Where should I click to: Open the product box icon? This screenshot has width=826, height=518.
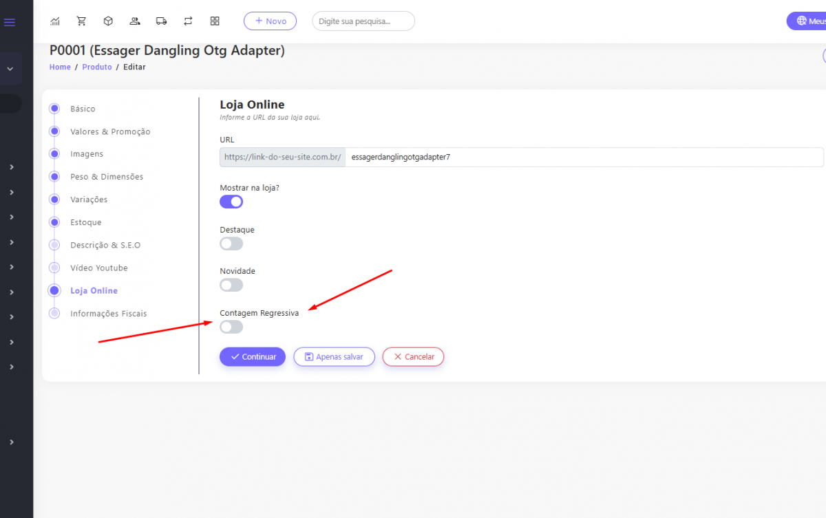point(108,21)
